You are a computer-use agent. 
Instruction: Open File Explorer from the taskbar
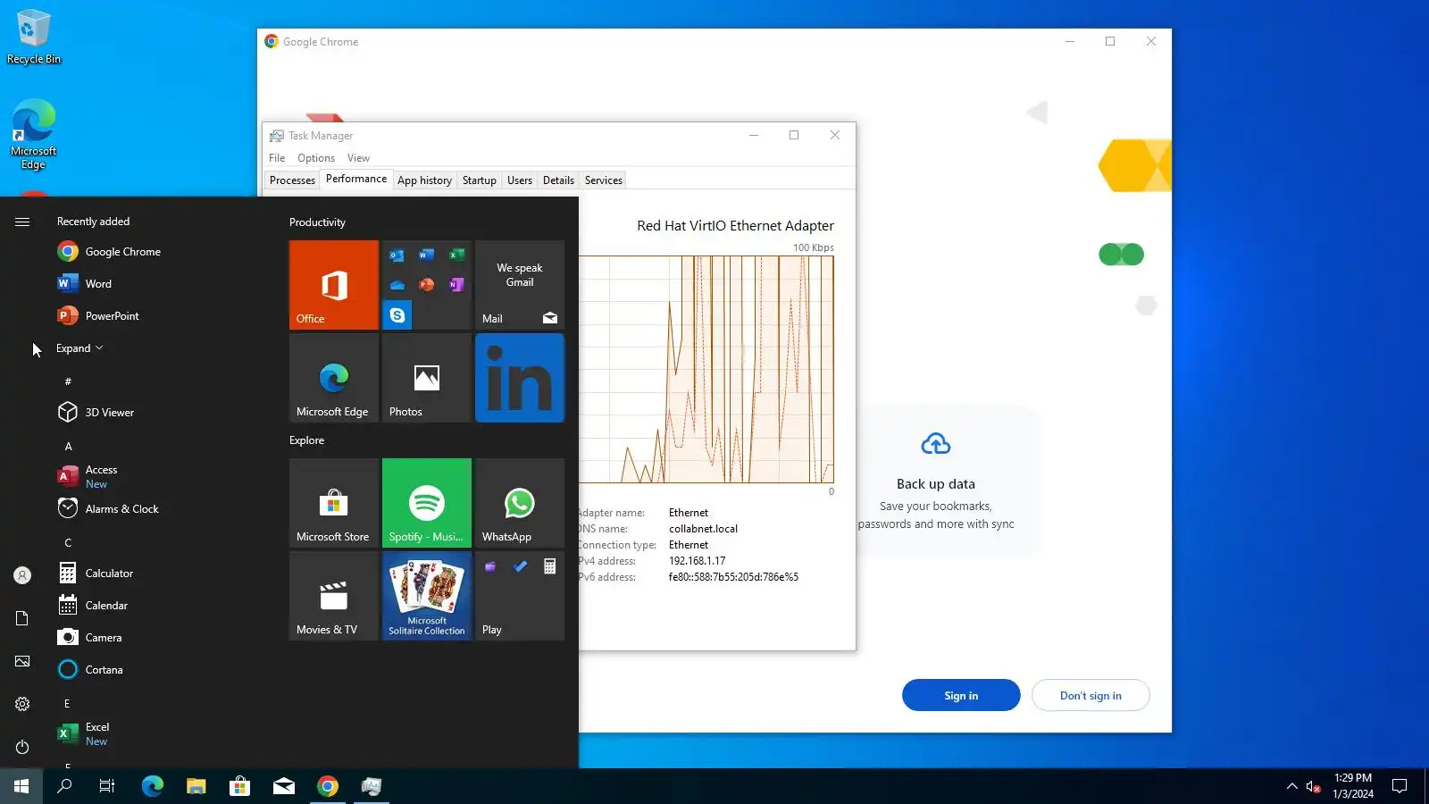(196, 786)
